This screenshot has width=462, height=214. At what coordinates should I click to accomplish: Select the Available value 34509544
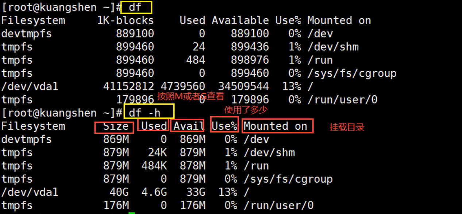pyautogui.click(x=243, y=86)
